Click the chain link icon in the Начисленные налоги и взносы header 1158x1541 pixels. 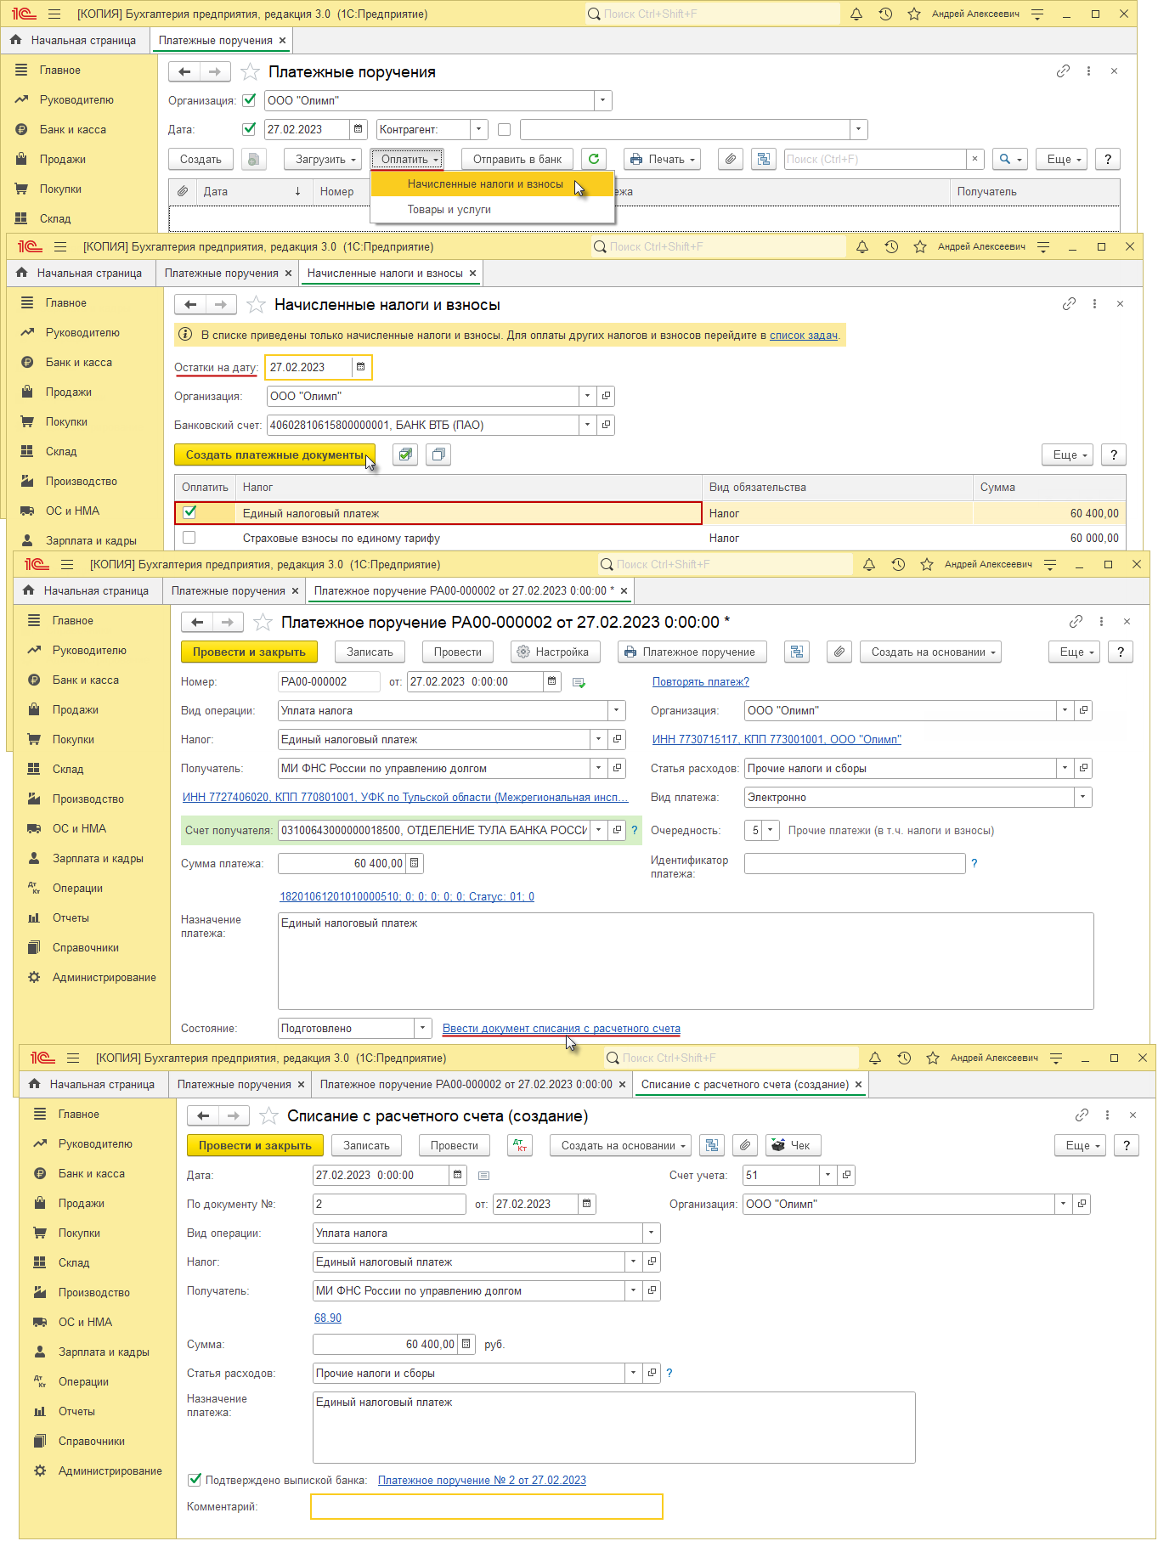pos(1069,304)
